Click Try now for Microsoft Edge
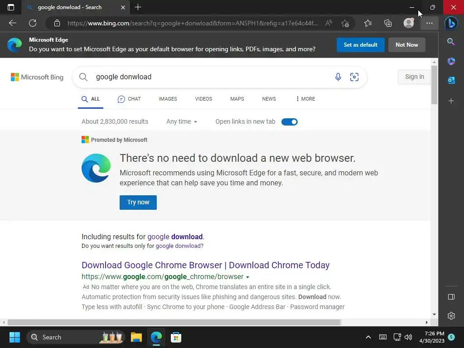 [x=138, y=203]
